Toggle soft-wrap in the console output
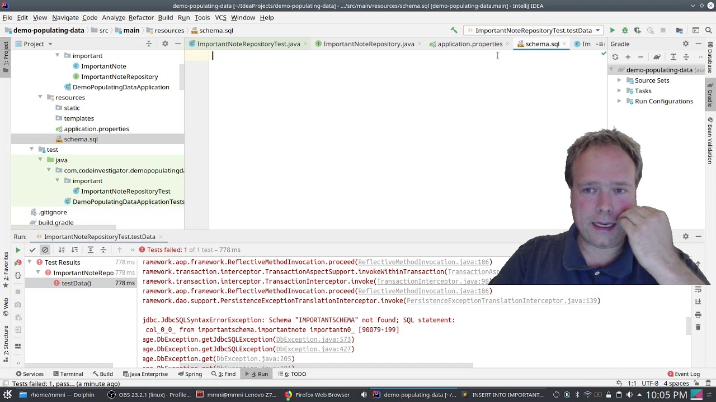This screenshot has width=716, height=402. (x=698, y=290)
